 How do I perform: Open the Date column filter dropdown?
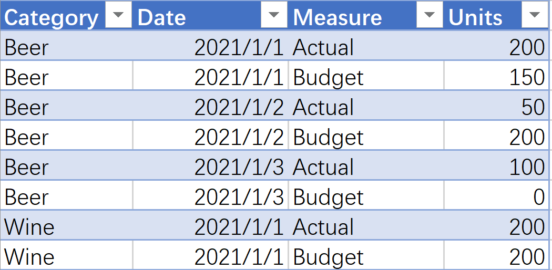[274, 14]
